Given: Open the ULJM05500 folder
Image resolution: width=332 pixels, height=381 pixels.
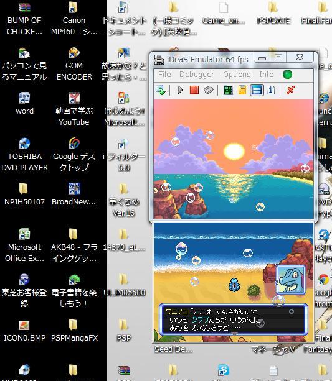Looking at the screenshot, I should click(124, 285).
